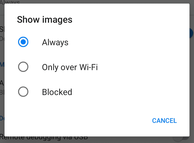
Task: Toggle the partially hidden blue switch at right edge
Action: point(191,33)
